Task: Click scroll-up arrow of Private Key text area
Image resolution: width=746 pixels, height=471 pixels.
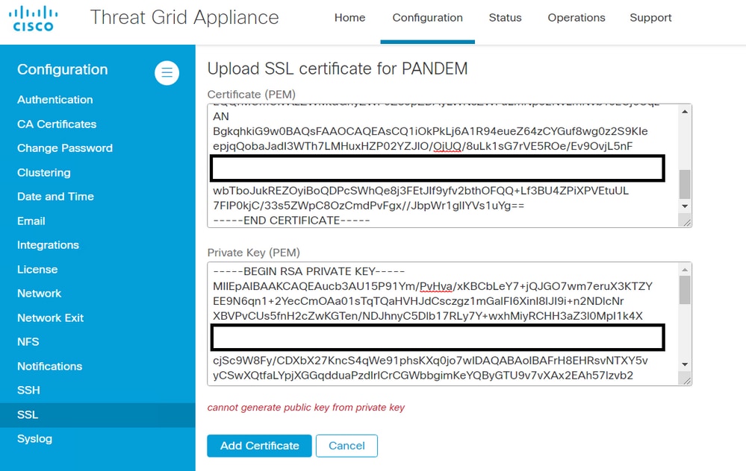Action: click(685, 270)
